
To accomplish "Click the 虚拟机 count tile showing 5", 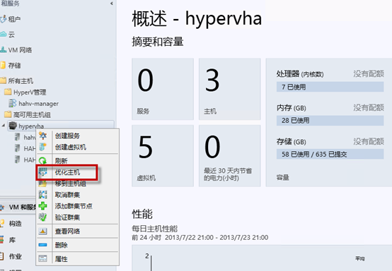I will (163, 156).
